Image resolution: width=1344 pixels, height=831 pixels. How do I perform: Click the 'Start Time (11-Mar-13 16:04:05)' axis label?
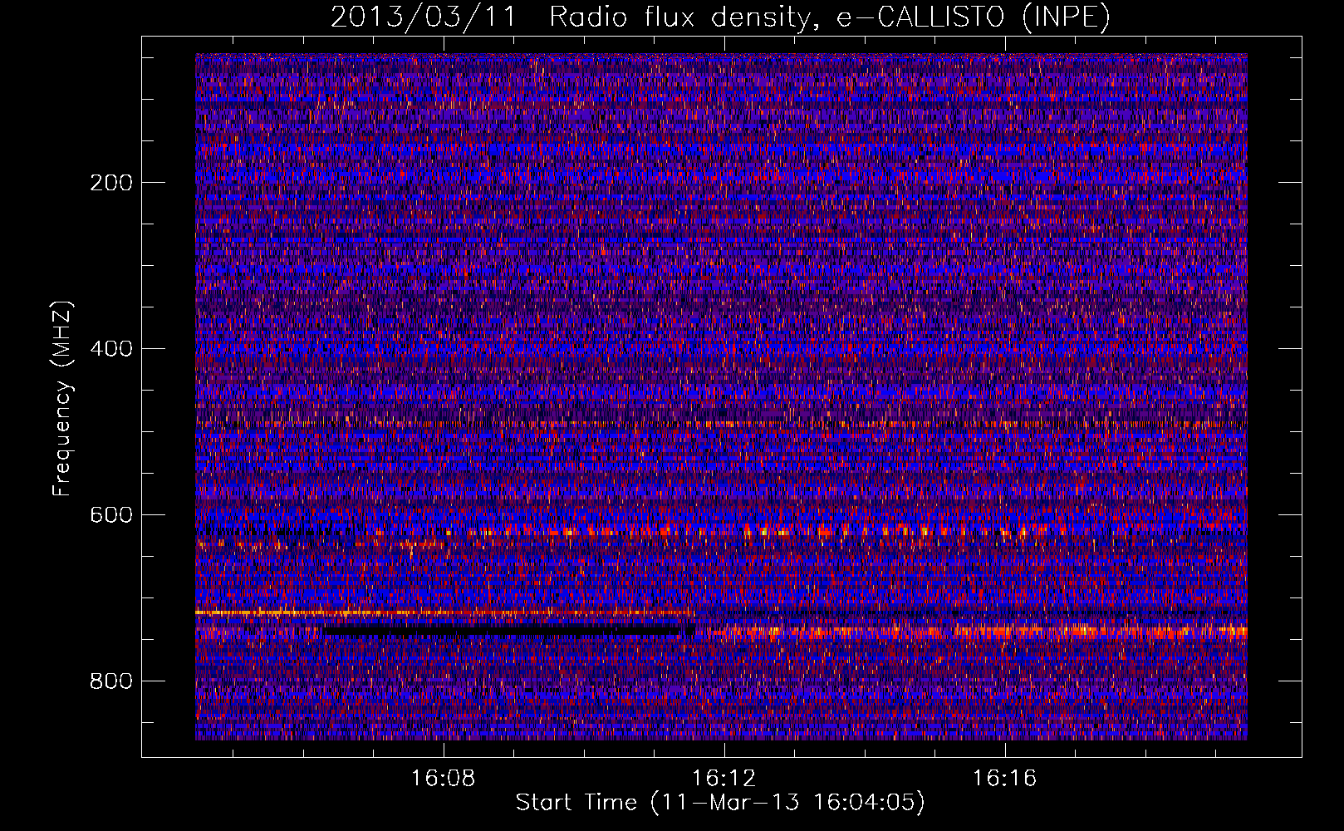(x=720, y=803)
